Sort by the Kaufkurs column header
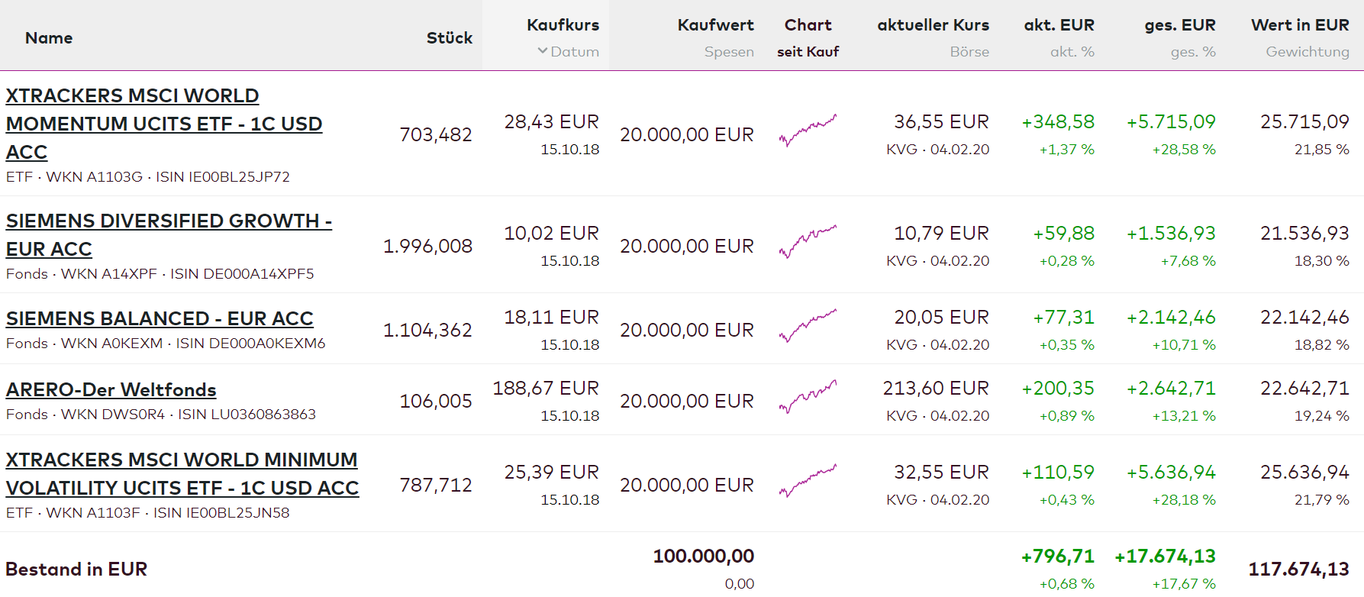This screenshot has width=1364, height=597. point(563,25)
